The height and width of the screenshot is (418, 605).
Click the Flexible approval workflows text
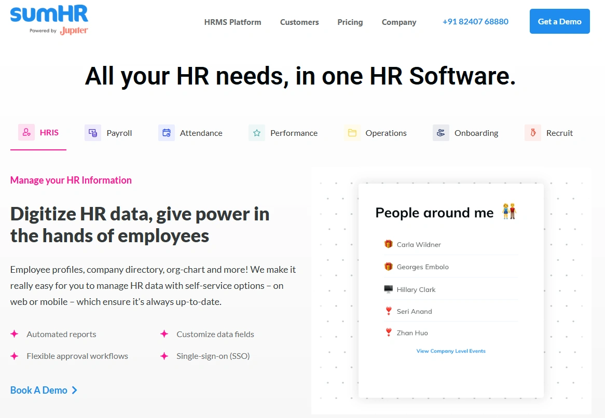[x=77, y=356]
